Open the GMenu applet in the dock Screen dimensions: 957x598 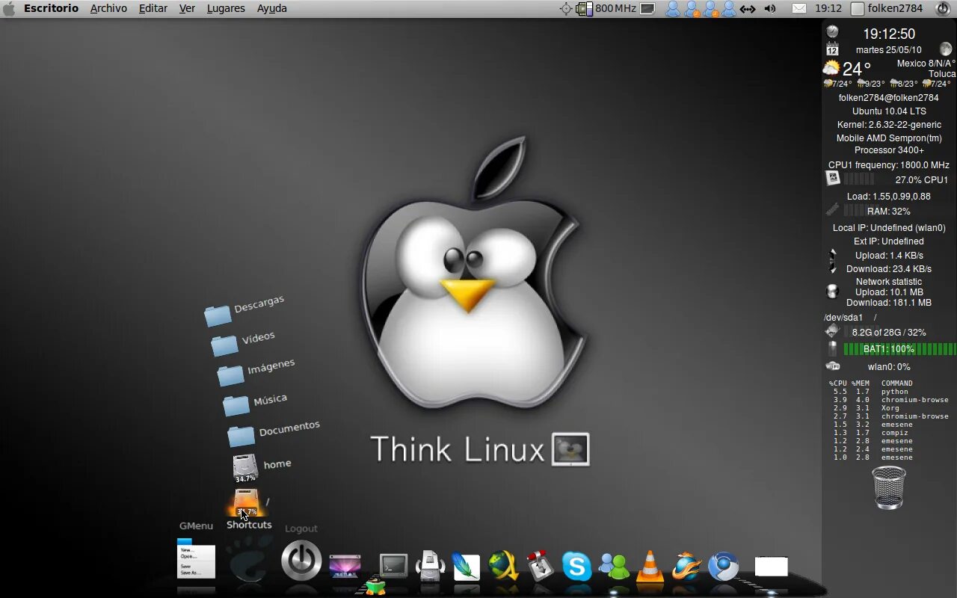pyautogui.click(x=196, y=560)
